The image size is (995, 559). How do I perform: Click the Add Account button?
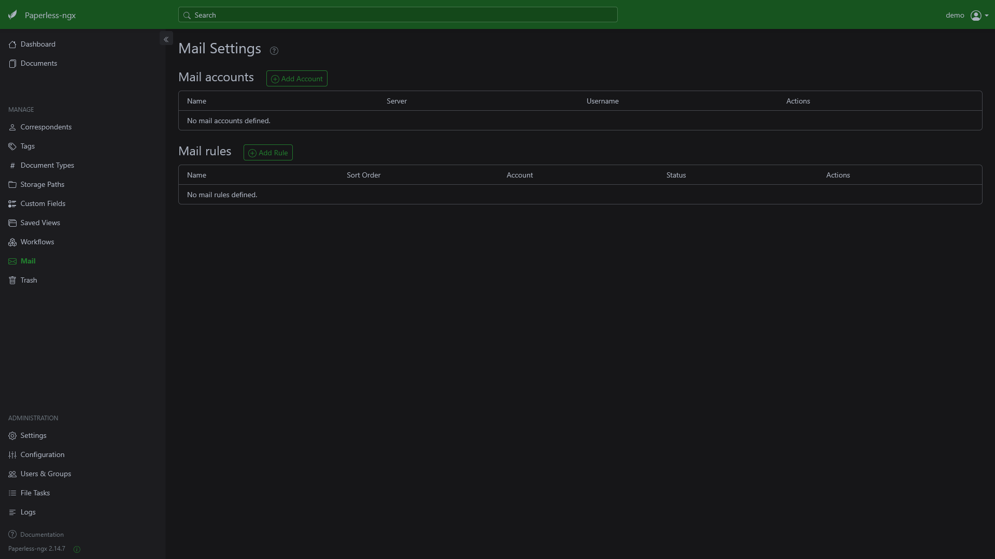(297, 79)
